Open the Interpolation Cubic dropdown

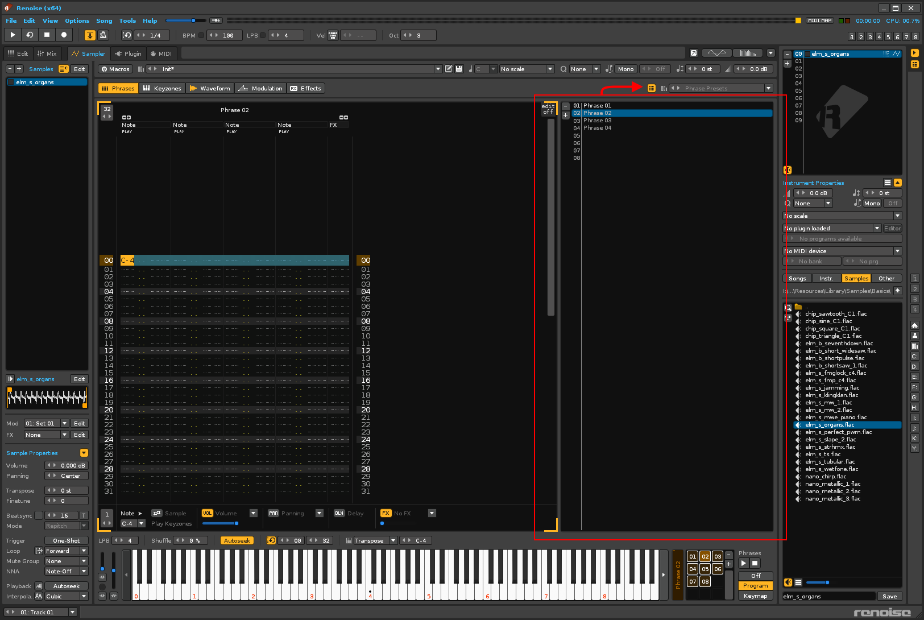click(x=67, y=596)
